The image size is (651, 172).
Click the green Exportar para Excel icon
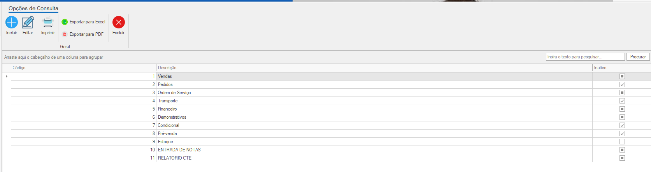[65, 22]
